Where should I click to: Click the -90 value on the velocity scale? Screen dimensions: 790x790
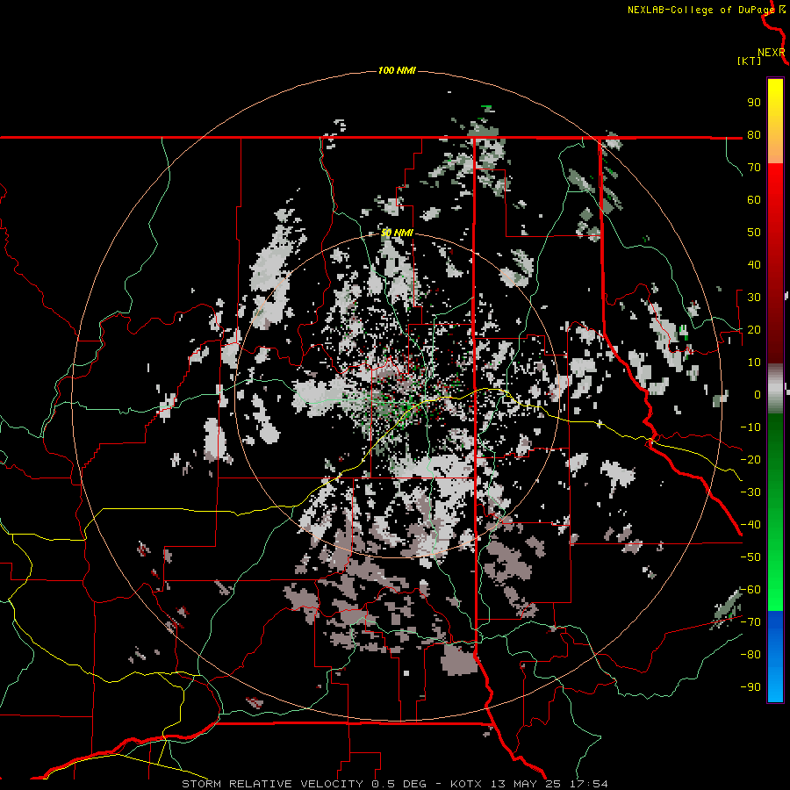click(x=750, y=687)
